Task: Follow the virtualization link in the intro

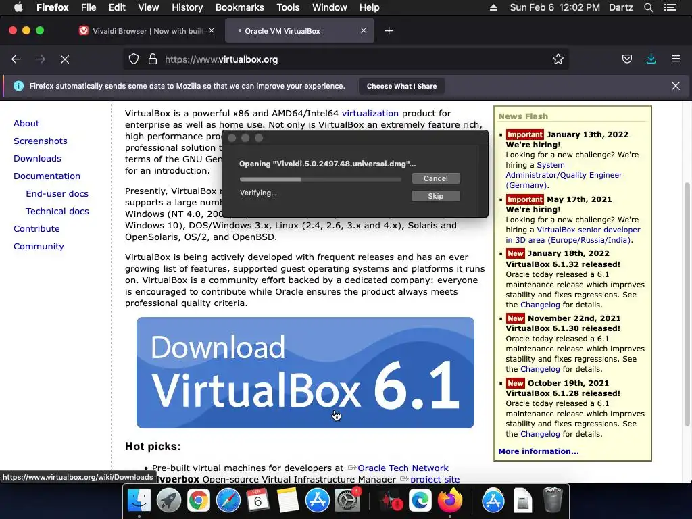Action: coord(370,113)
